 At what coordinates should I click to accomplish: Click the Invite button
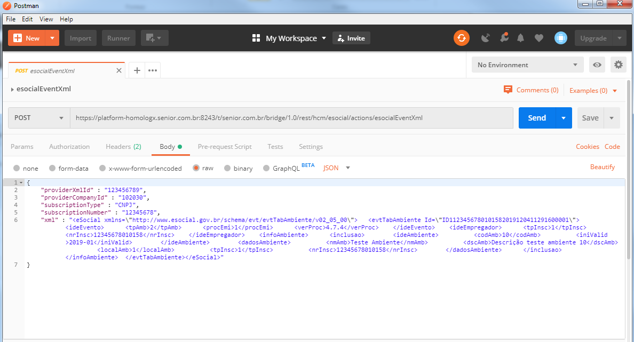pos(351,38)
